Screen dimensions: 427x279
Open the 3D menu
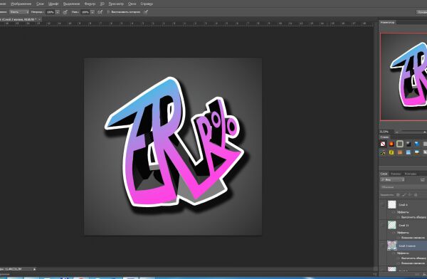[x=102, y=4]
